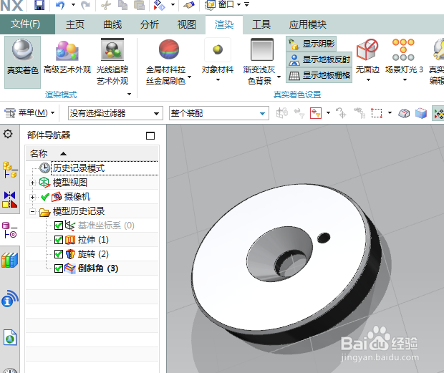
Task: Click the Copy icon in quick toolbar
Action: pos(122,5)
